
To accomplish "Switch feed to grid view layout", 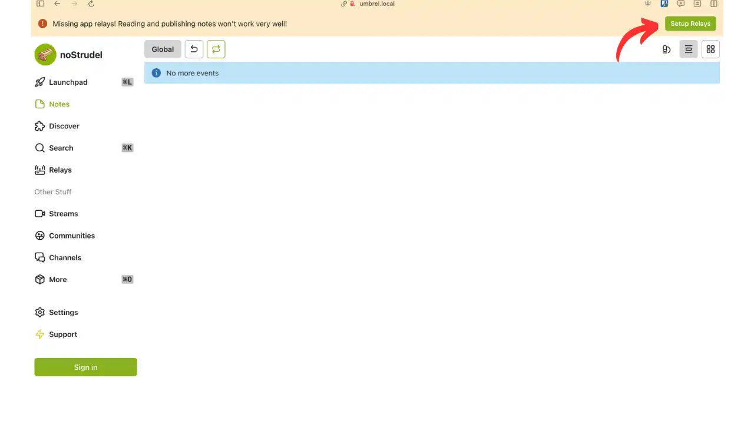I will click(x=710, y=49).
